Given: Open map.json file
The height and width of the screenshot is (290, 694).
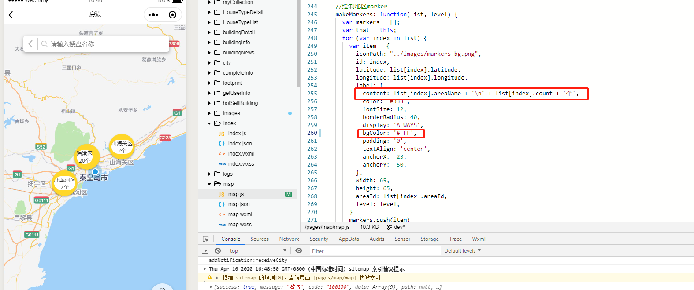Looking at the screenshot, I should (239, 204).
